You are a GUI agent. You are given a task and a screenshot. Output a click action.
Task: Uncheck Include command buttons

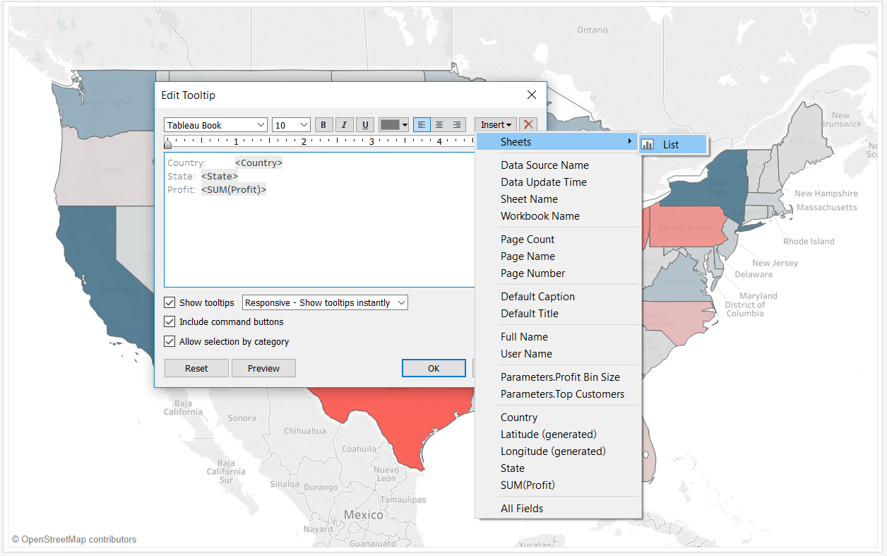tap(169, 321)
